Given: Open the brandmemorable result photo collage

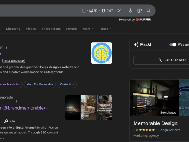Looking at the screenshot, I should pyautogui.click(x=89, y=107).
